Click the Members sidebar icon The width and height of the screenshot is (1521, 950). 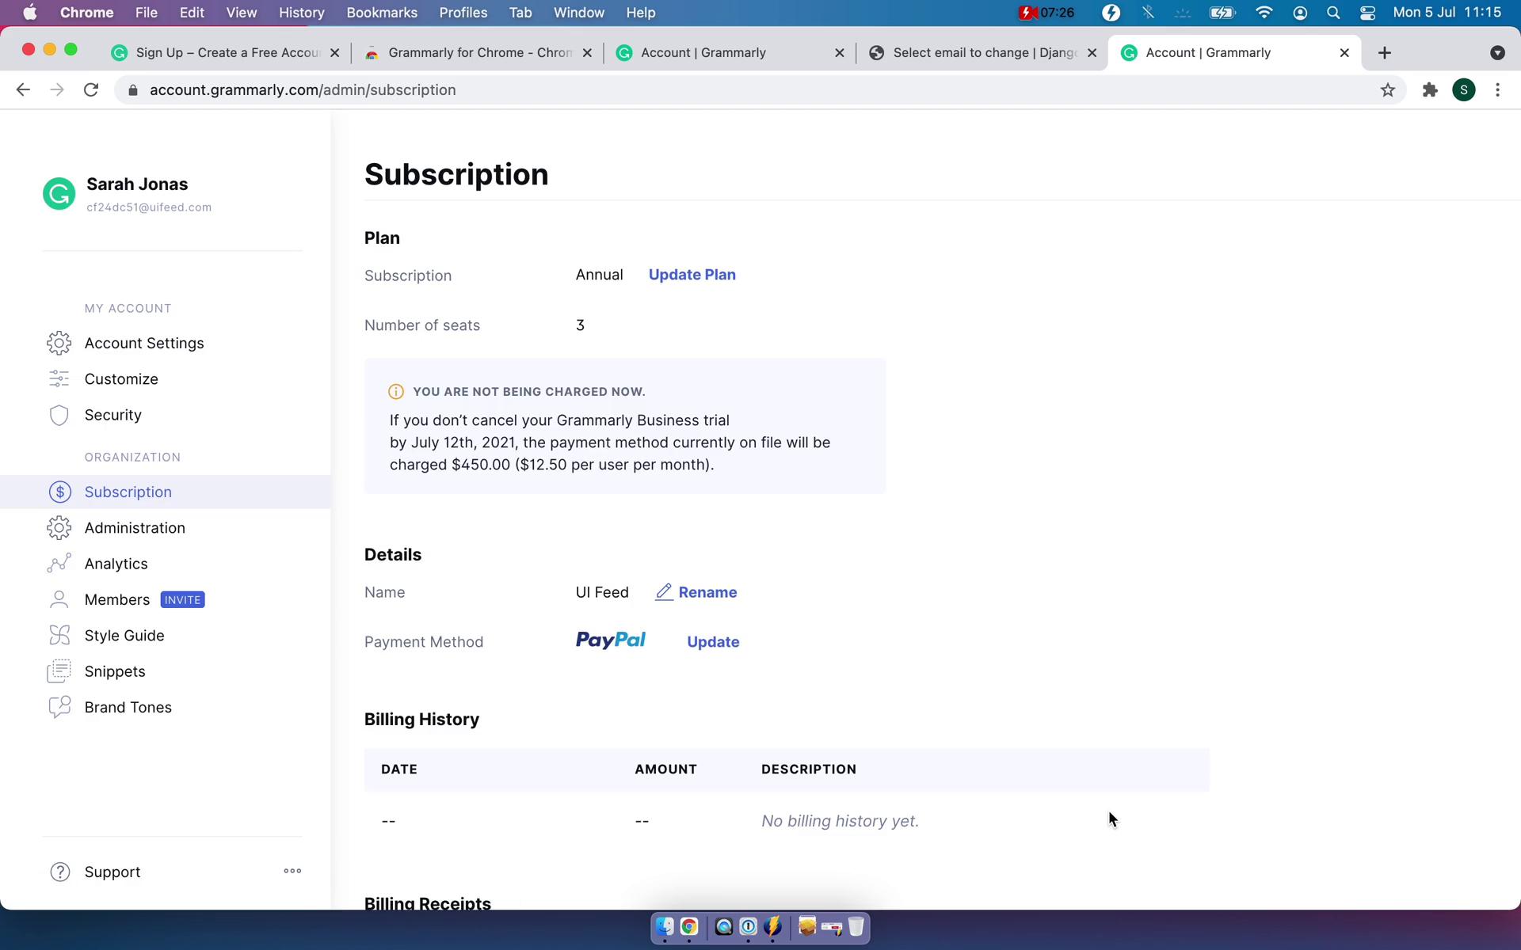click(x=59, y=598)
